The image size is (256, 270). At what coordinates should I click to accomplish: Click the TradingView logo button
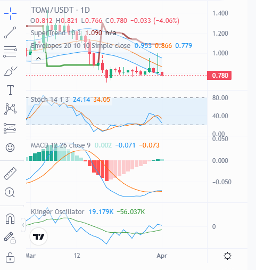click(x=38, y=236)
